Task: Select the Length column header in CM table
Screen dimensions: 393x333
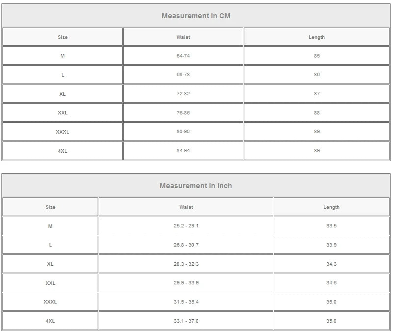Action: pos(316,37)
